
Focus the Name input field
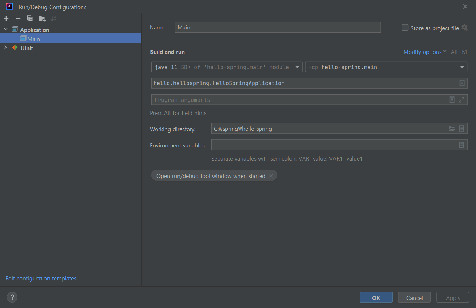pos(278,27)
